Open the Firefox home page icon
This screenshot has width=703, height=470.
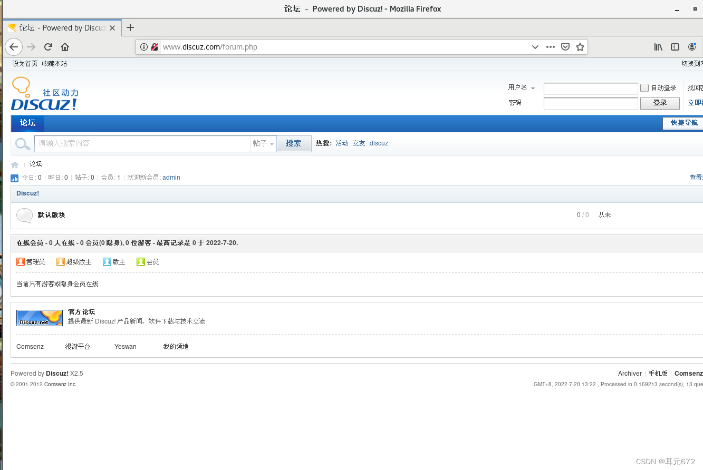pyautogui.click(x=65, y=47)
